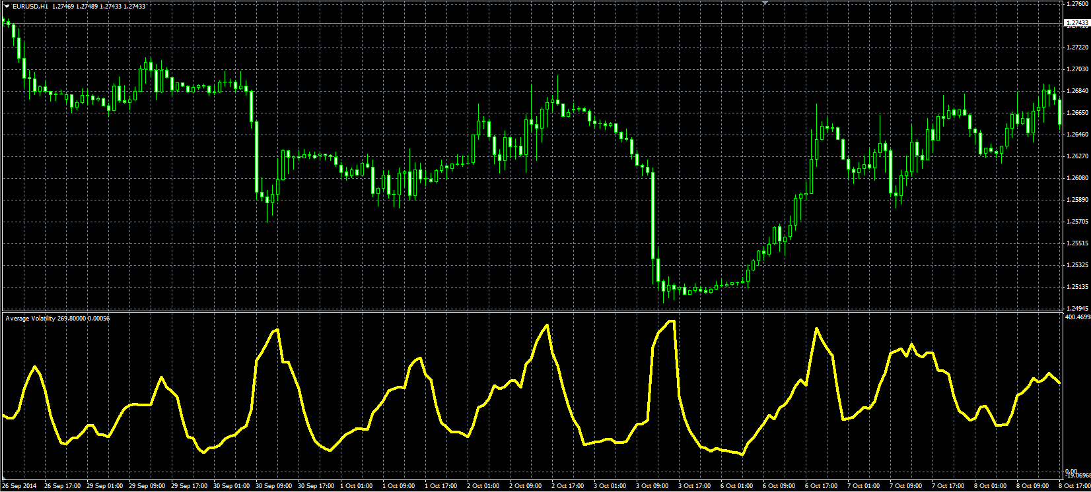Click the 2 Oct 17:00 time label
The height and width of the screenshot is (492, 1091).
569,486
